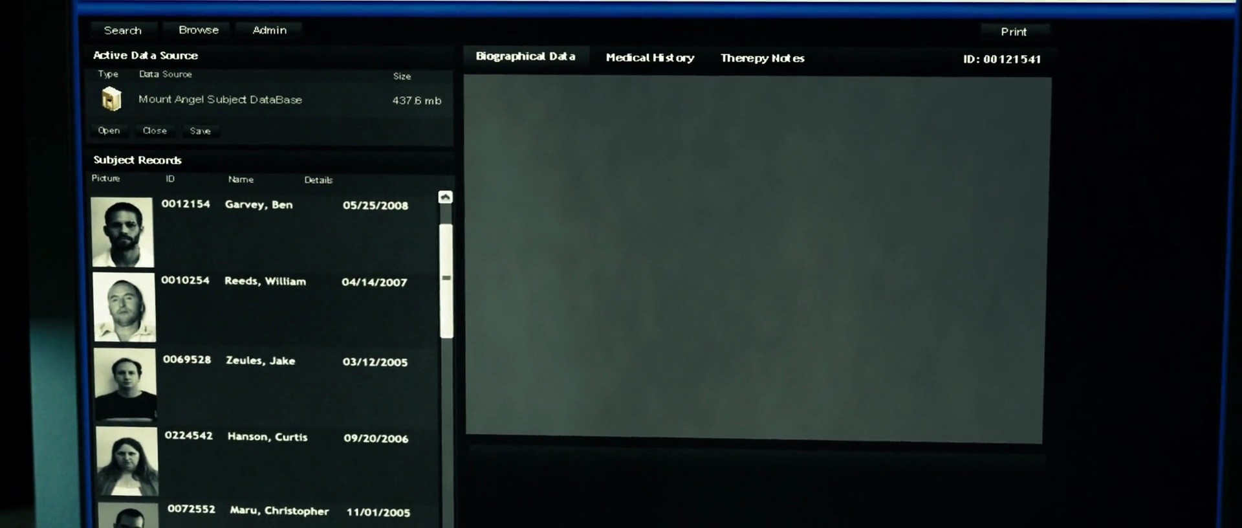1242x528 pixels.
Task: Switch to the Biographical Data tab
Action: pos(525,56)
